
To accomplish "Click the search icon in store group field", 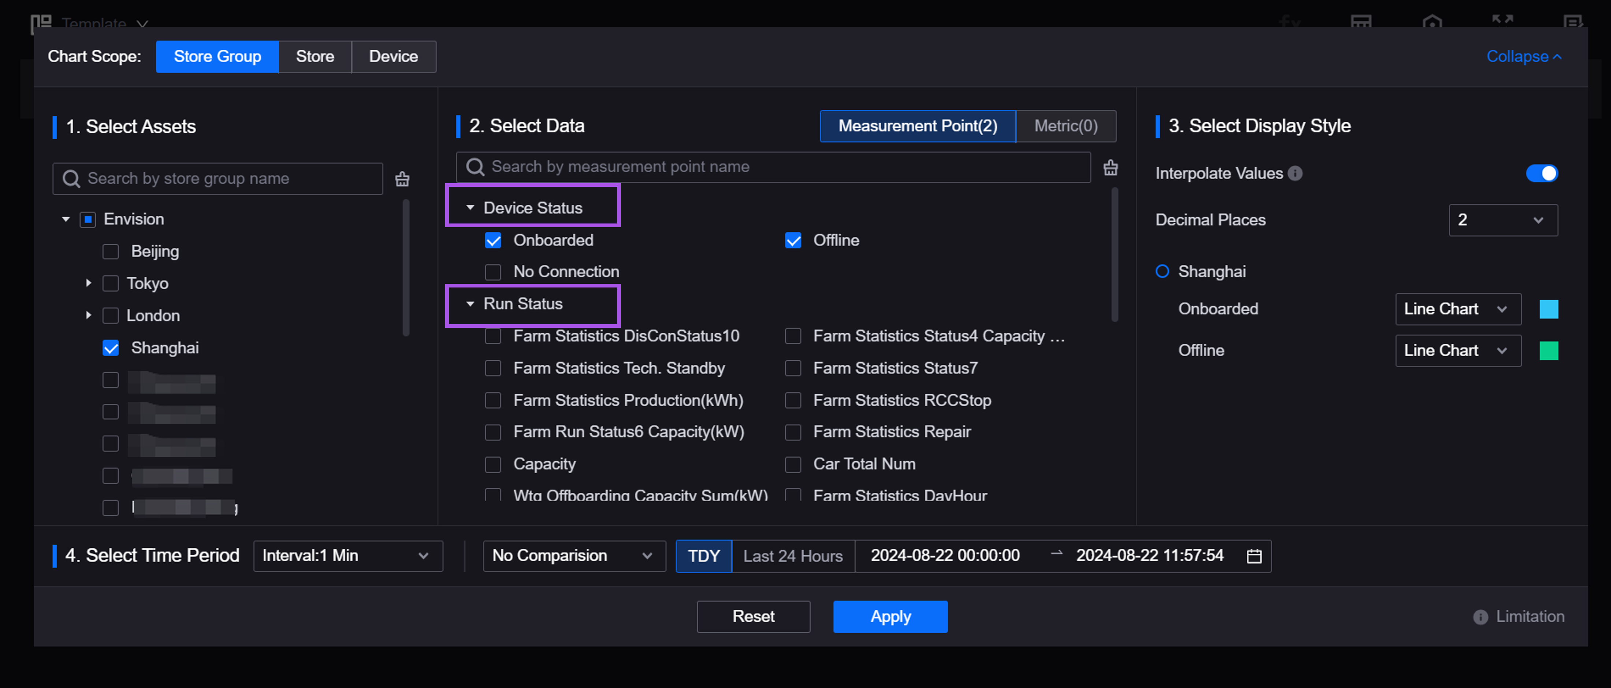I will pos(71,179).
